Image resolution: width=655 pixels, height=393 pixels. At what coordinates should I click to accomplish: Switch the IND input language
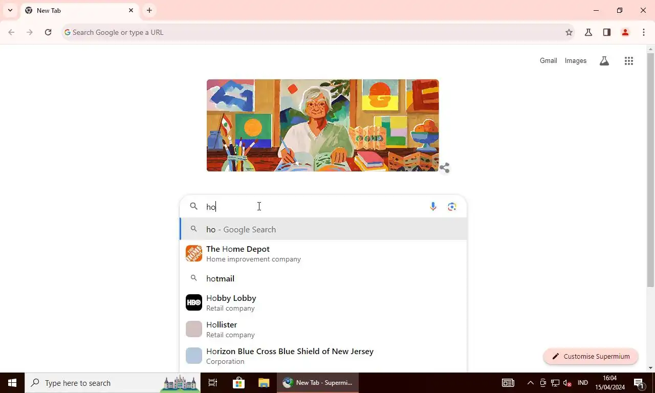tap(582, 383)
